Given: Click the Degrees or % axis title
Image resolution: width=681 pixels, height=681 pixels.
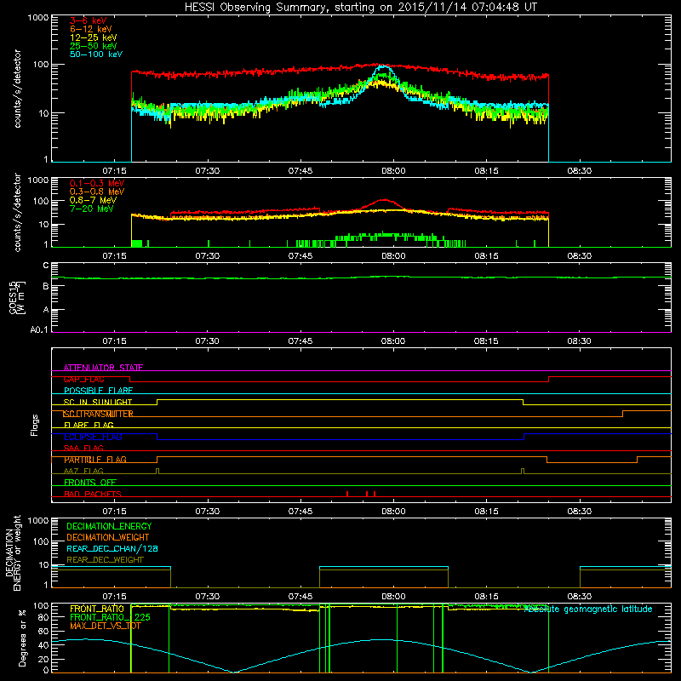Looking at the screenshot, I should (22, 638).
